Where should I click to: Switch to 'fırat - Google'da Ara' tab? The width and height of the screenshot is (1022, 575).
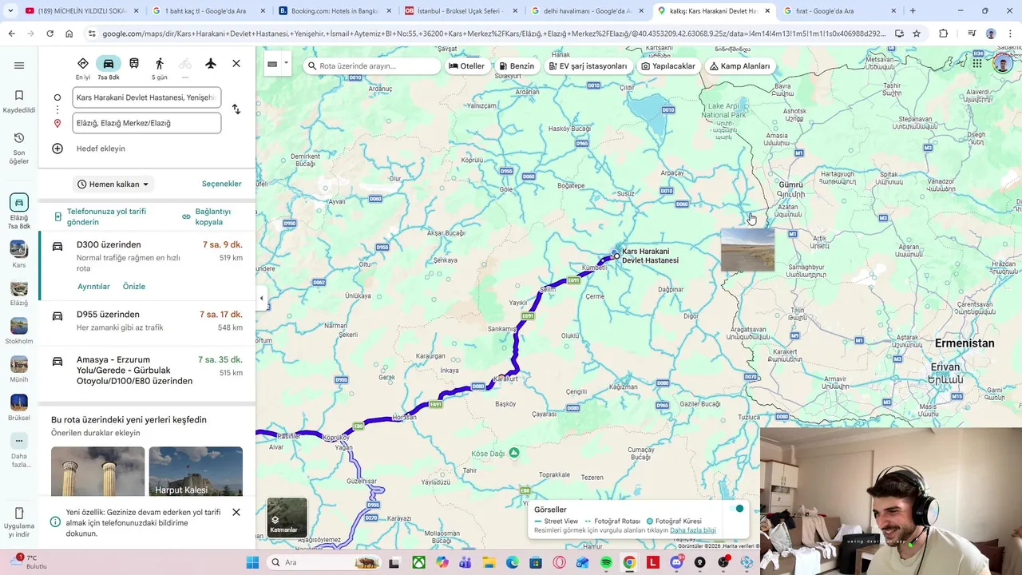pyautogui.click(x=839, y=11)
